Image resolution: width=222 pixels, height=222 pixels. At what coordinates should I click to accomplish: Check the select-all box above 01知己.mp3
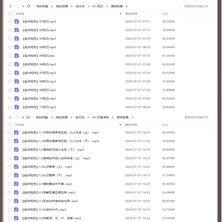[x=10, y=14]
